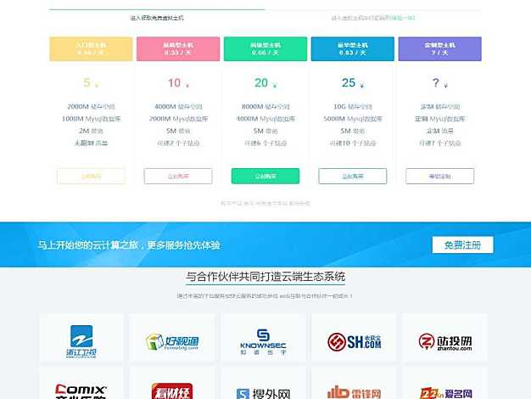Click the custom plan consult button under ?
The width and height of the screenshot is (531, 399).
[x=440, y=176]
